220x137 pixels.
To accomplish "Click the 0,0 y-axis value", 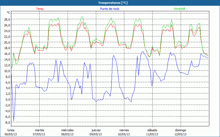I will click(7, 99).
